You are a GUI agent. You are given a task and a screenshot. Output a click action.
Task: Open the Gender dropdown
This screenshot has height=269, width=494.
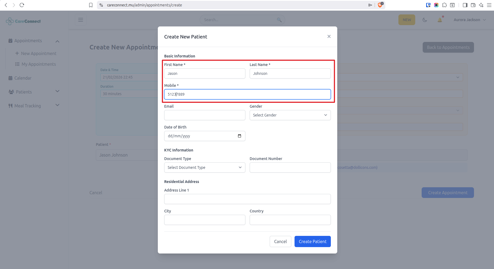coord(290,115)
